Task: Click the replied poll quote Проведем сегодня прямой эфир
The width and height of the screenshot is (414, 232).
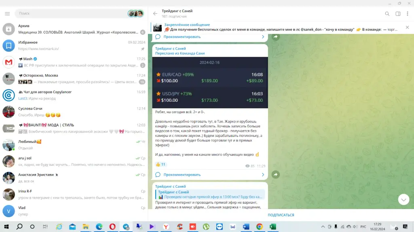Action: pyautogui.click(x=210, y=195)
